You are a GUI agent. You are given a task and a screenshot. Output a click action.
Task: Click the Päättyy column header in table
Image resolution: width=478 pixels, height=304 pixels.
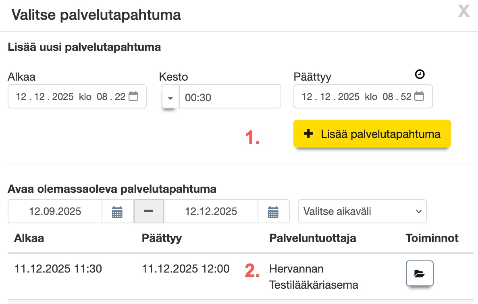[x=162, y=238]
